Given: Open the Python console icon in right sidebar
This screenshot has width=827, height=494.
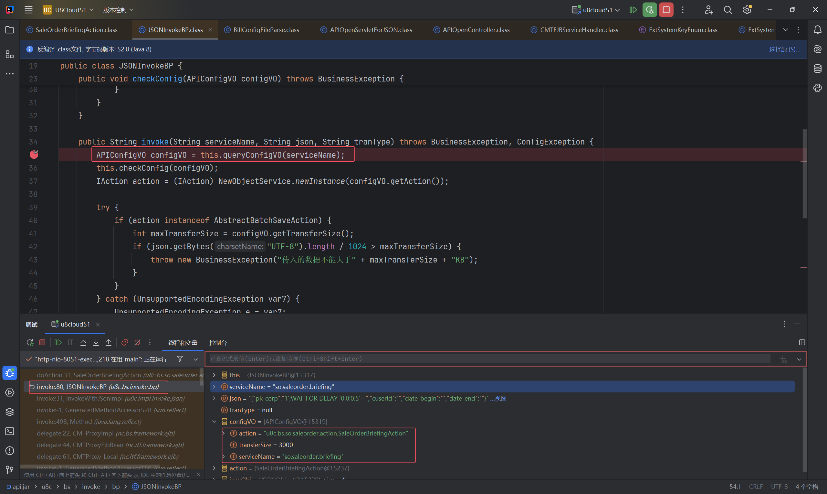Looking at the screenshot, I should (817, 88).
